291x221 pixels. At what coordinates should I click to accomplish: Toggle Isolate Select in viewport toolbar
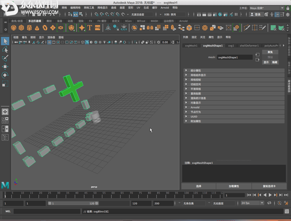136,42
